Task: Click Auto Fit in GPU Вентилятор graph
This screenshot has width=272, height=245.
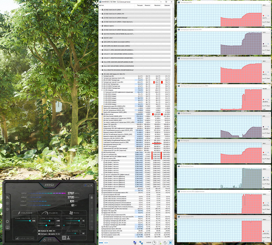Action: 264,133
